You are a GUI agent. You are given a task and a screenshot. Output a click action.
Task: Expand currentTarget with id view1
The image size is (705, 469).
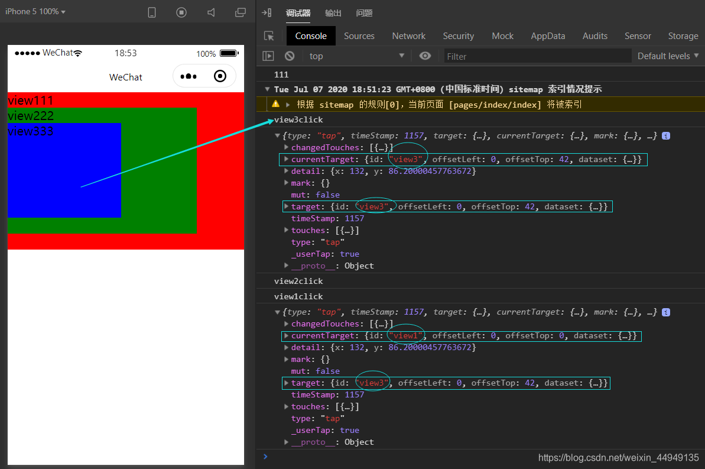tap(286, 335)
